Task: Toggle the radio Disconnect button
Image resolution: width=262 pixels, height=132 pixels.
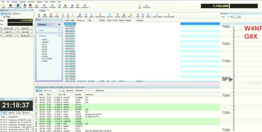Action: 6,14
